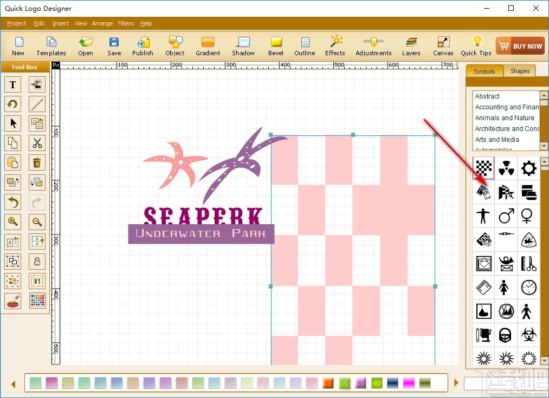Viewport: 549px width, 398px height.
Task: Select the scissors Cut tool
Action: [x=37, y=143]
